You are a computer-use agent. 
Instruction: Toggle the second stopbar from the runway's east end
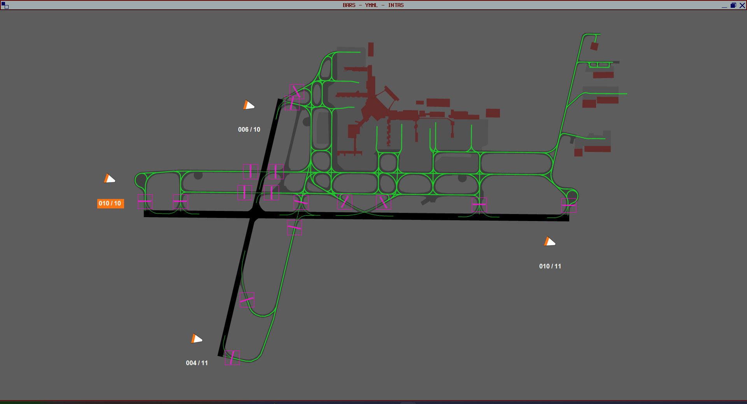tap(480, 204)
